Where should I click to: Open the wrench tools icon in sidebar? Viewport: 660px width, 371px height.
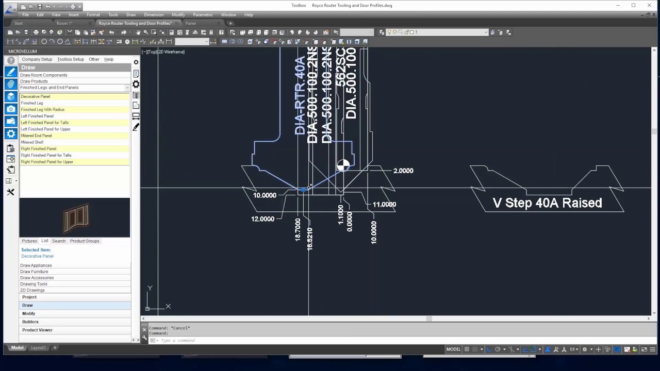click(10, 192)
